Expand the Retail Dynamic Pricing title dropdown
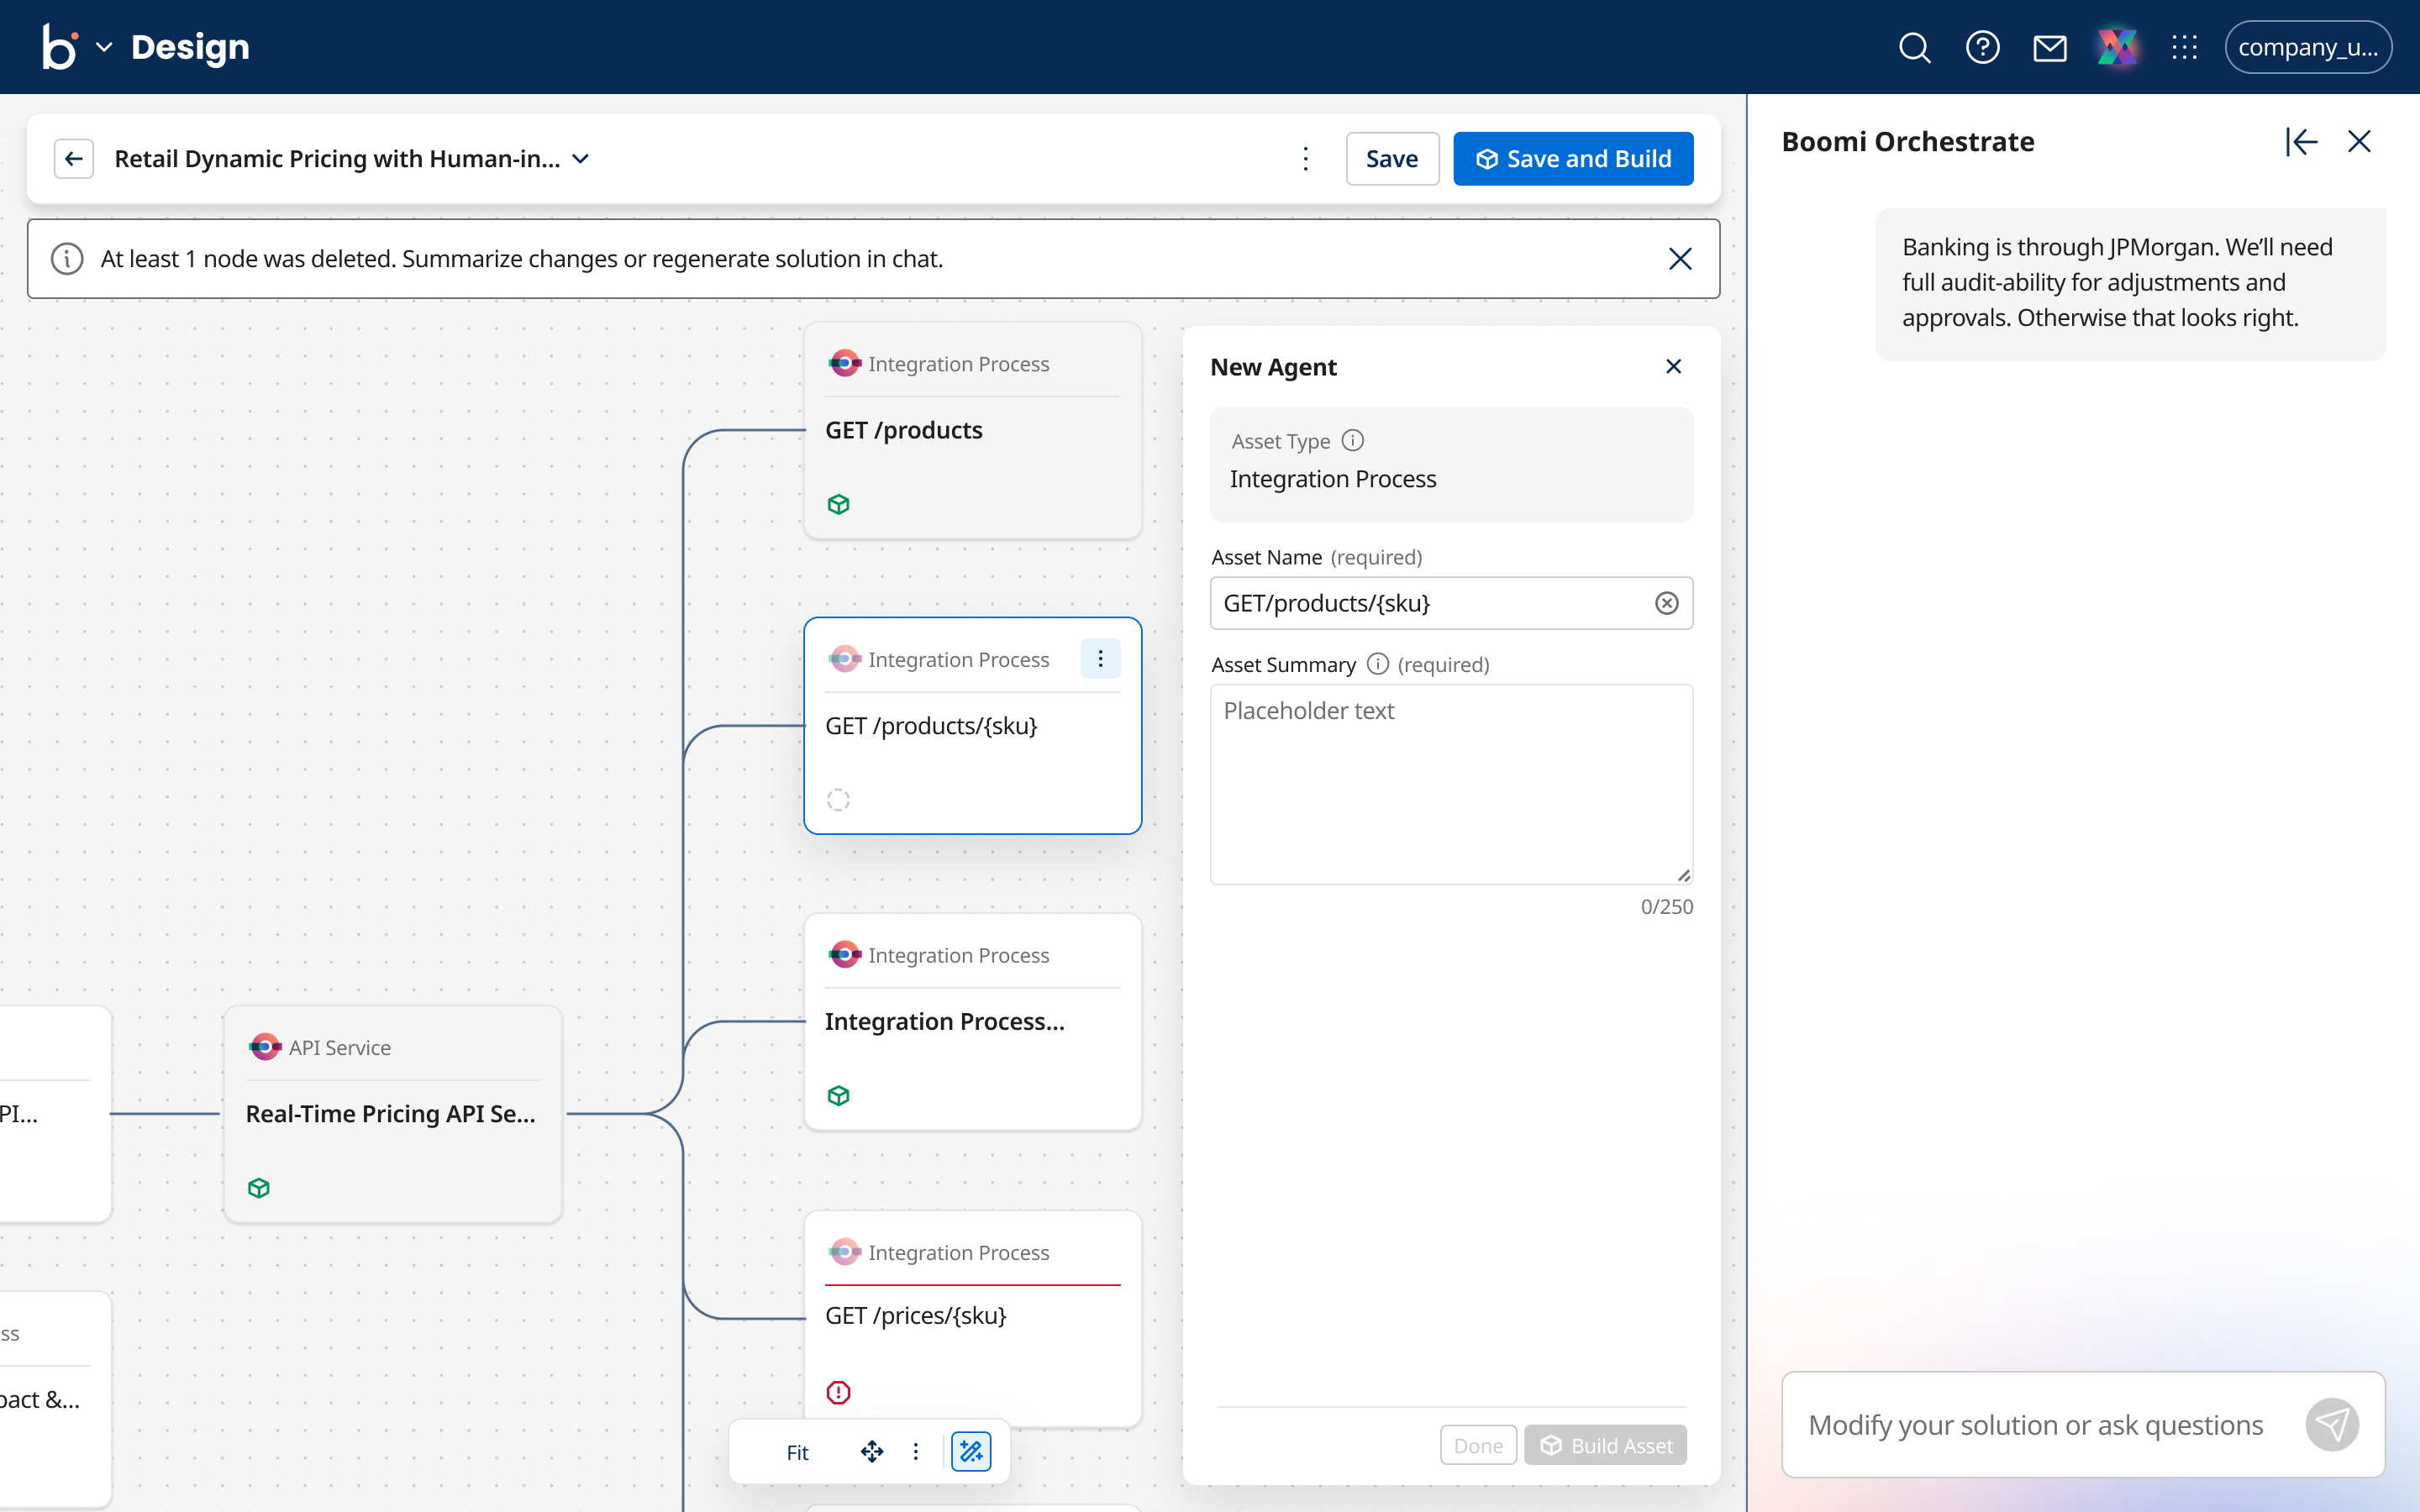This screenshot has width=2420, height=1512. tap(581, 159)
